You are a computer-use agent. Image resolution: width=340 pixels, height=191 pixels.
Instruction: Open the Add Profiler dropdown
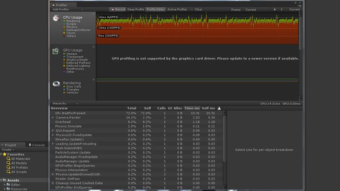tap(67, 9)
